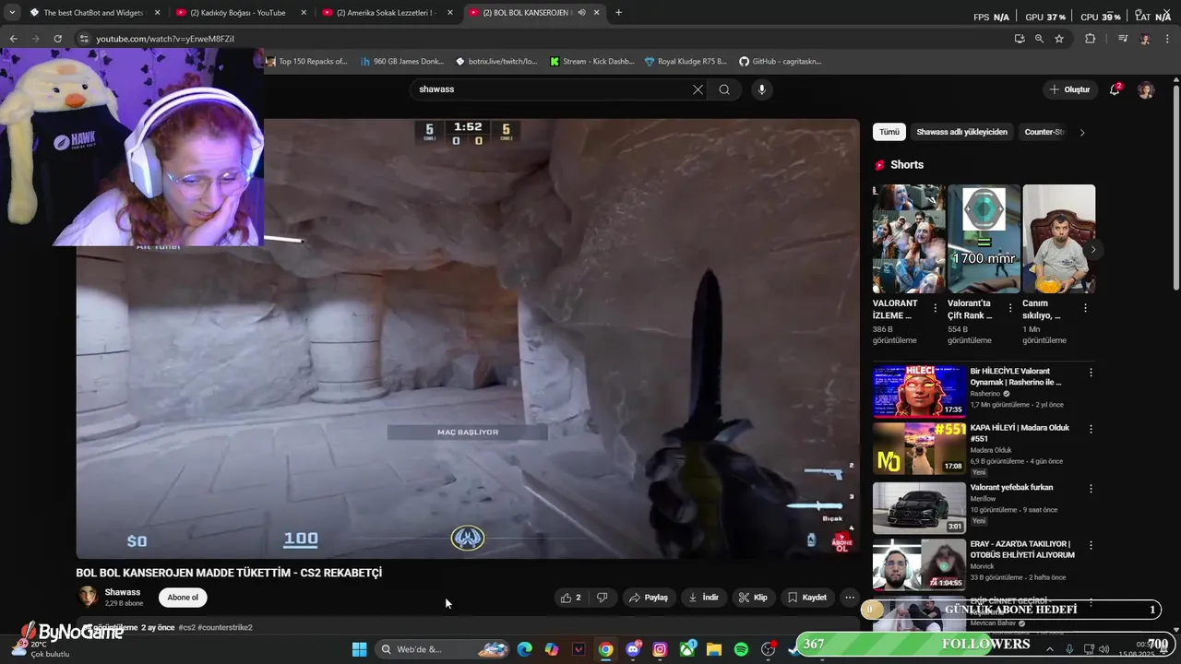The width and height of the screenshot is (1181, 664).
Task: Open 'Top 150 Repacks of...' bookmark
Action: (306, 62)
